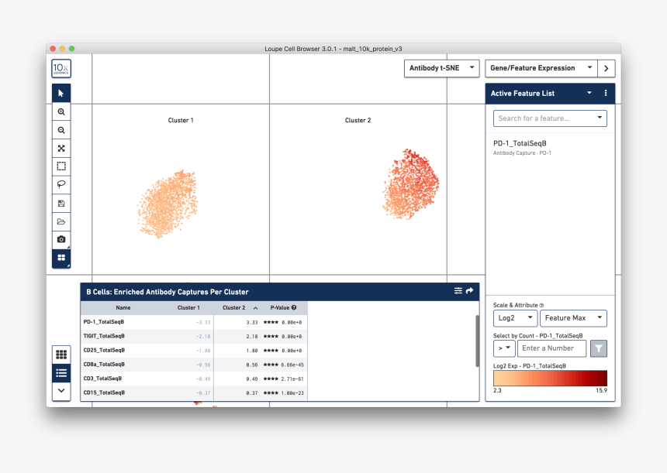Open the greater-than comparison operator dropdown

point(504,348)
